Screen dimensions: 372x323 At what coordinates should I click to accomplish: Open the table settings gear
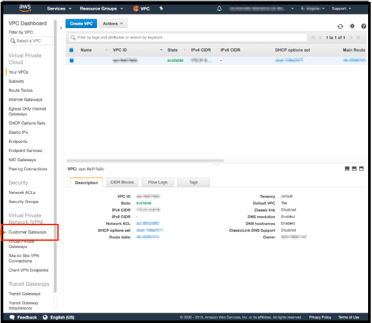click(352, 26)
